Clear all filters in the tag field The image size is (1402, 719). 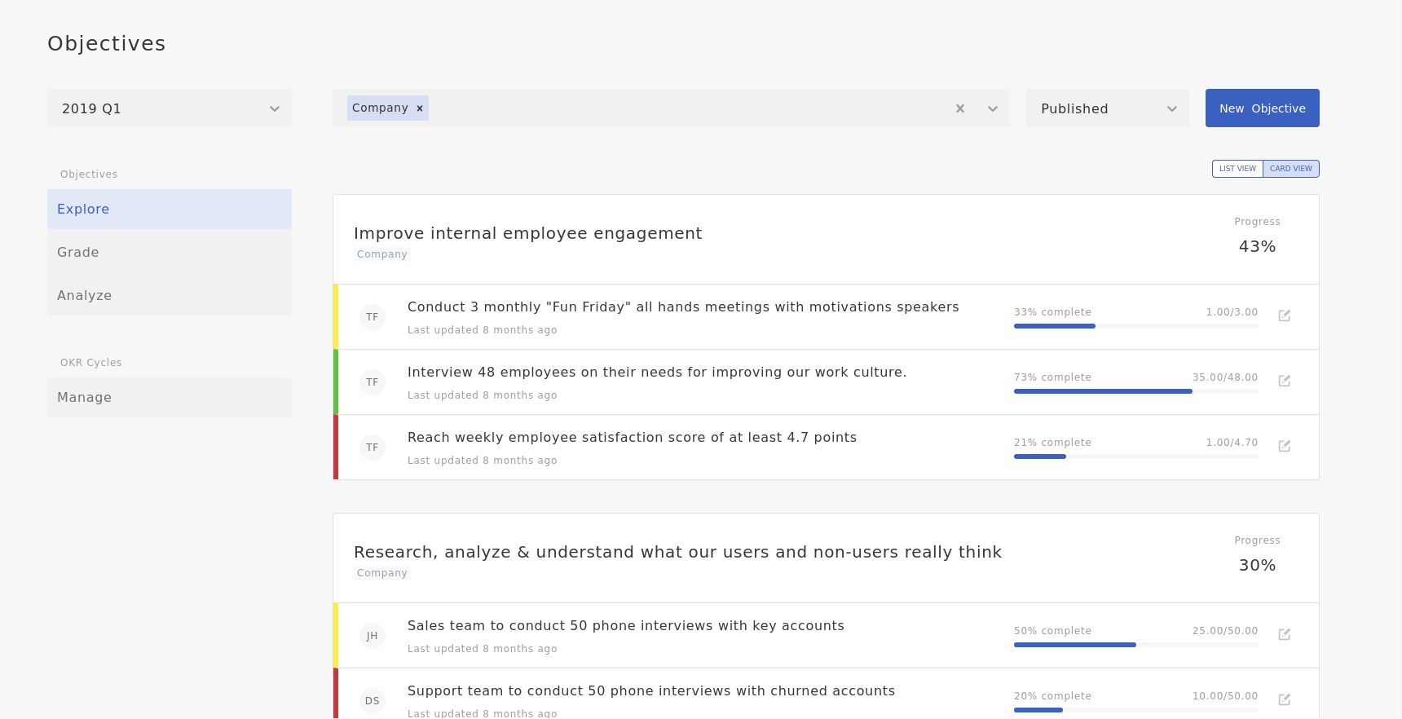(x=959, y=108)
